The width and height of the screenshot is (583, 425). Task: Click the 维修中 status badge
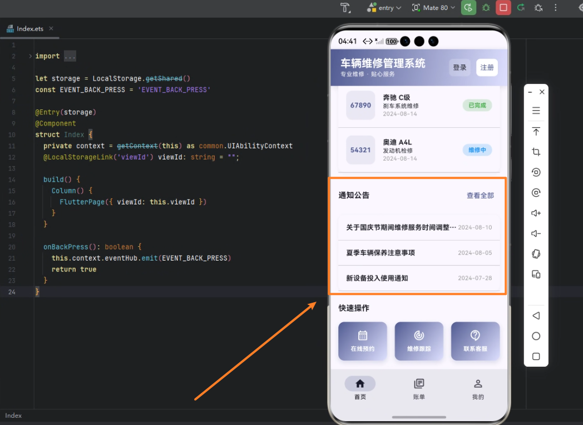point(477,150)
